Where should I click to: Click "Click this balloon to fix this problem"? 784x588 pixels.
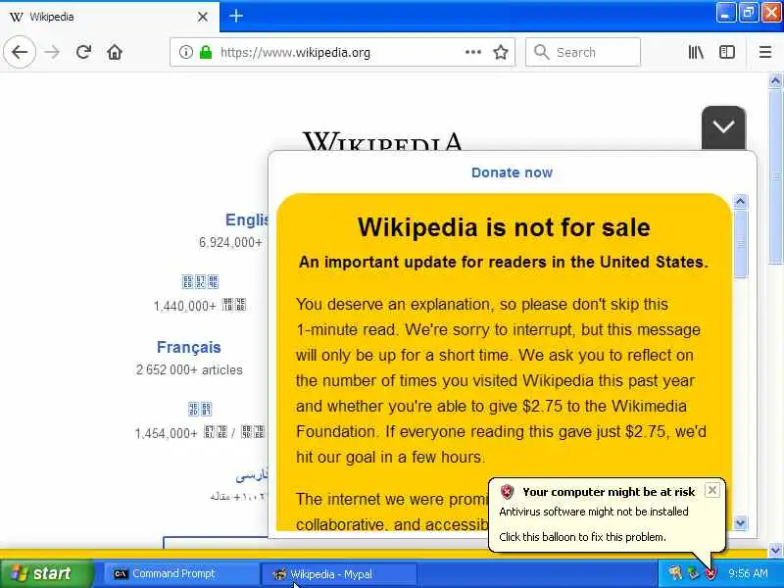(582, 537)
